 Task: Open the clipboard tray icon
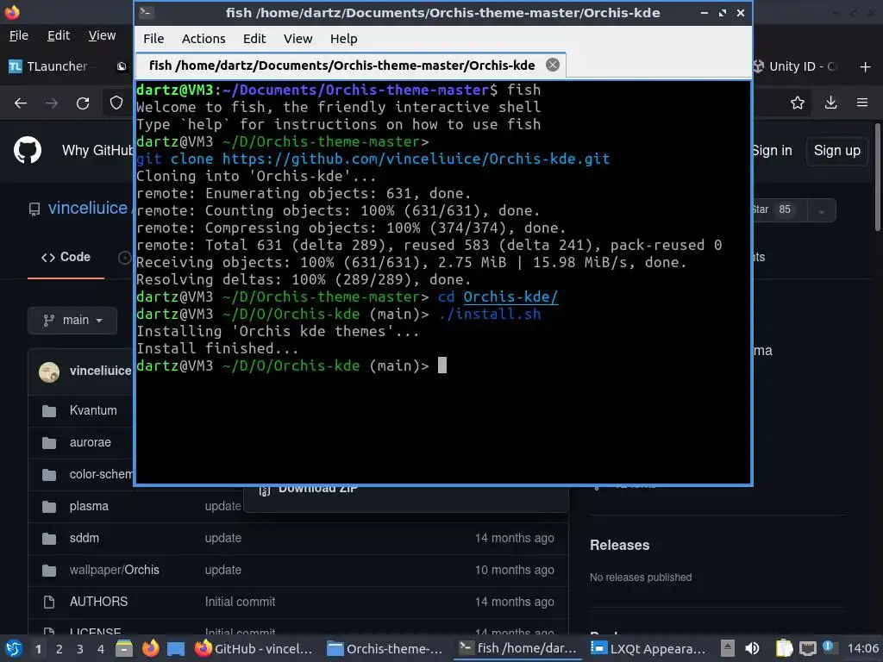click(x=784, y=648)
